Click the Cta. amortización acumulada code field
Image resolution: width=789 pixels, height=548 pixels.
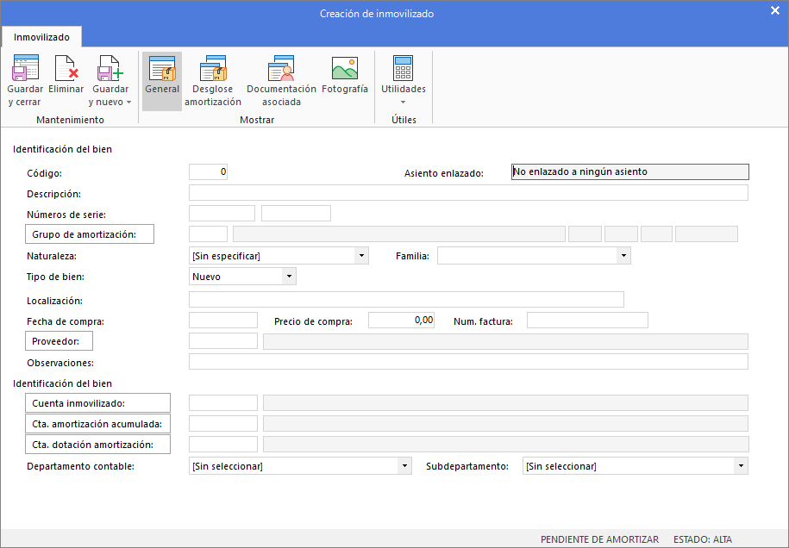pyautogui.click(x=223, y=423)
